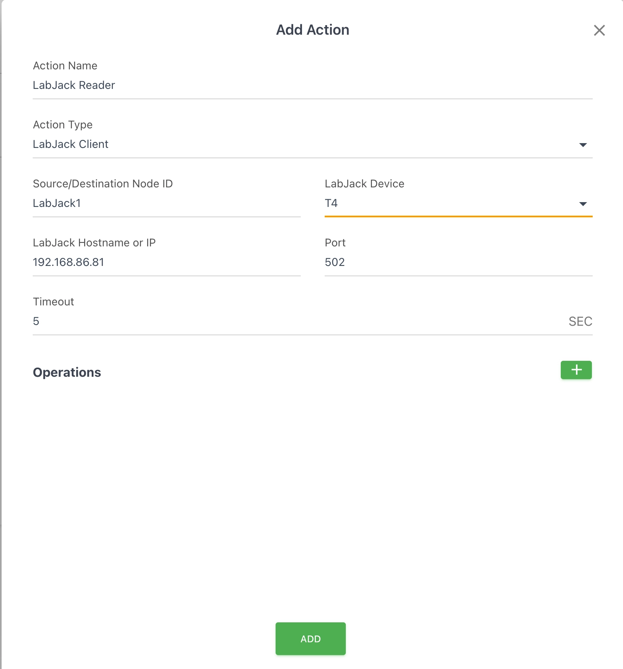623x669 pixels.
Task: Click the LabJack Device label
Action: [364, 184]
